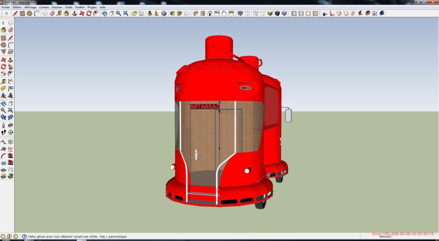
Task: Open the Caméra menu
Action: [44, 7]
